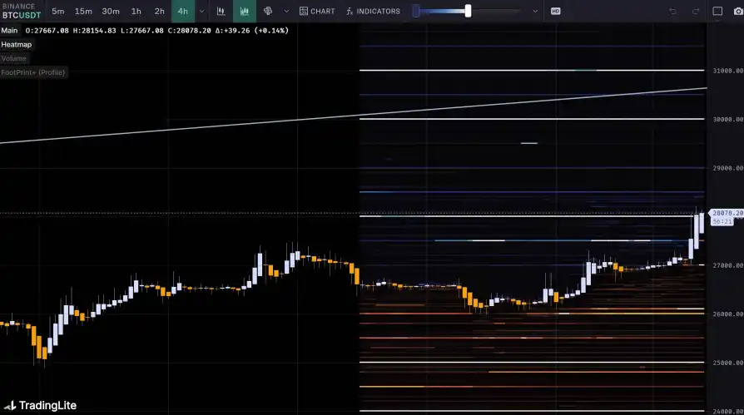The height and width of the screenshot is (415, 744).
Task: Click the heatmap intensity slider handle
Action: pyautogui.click(x=468, y=11)
